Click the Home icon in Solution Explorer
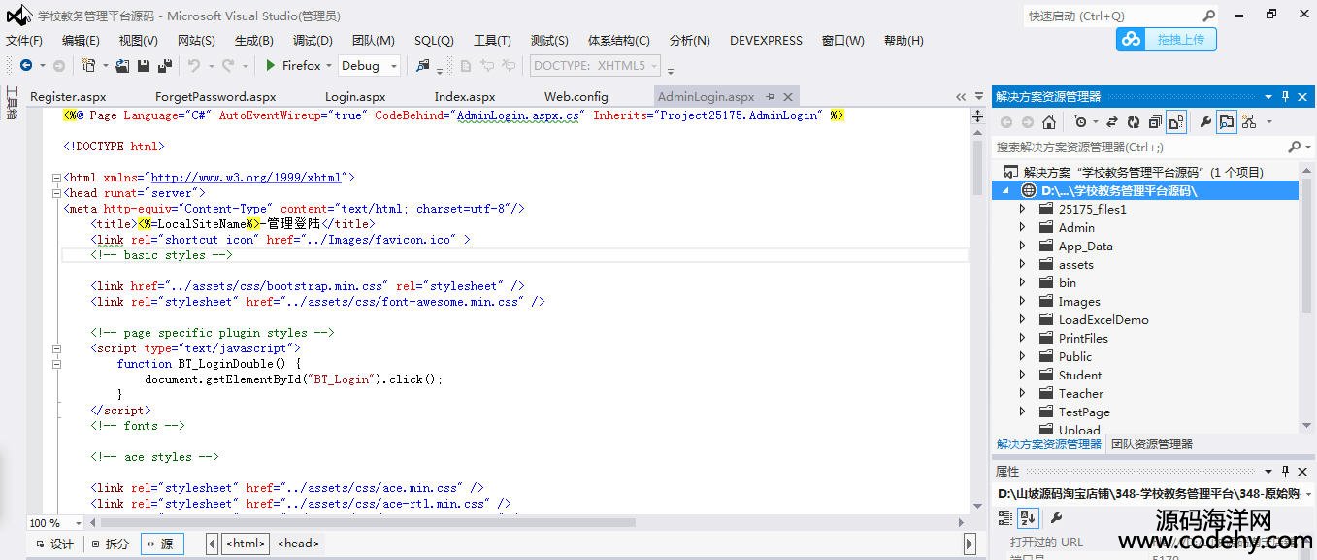This screenshot has width=1317, height=560. point(1049,122)
